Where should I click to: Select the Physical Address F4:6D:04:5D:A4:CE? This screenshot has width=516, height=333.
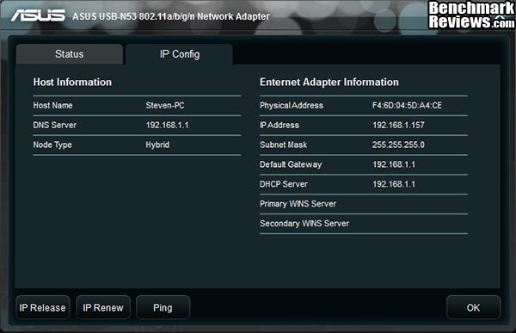(407, 105)
